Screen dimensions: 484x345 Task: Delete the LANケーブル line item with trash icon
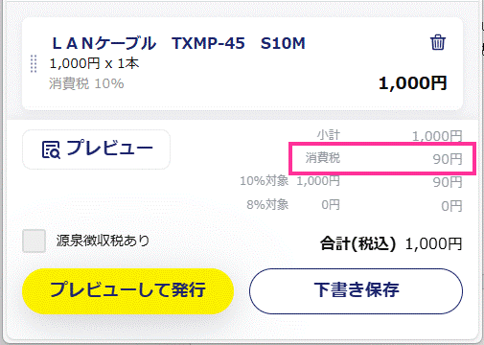click(x=437, y=42)
